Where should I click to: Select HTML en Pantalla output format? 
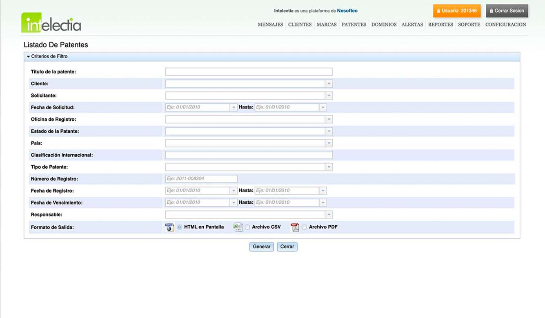[180, 227]
